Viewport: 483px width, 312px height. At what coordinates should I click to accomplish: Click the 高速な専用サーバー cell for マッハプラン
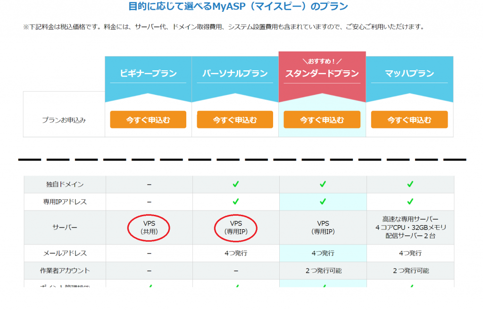click(411, 228)
